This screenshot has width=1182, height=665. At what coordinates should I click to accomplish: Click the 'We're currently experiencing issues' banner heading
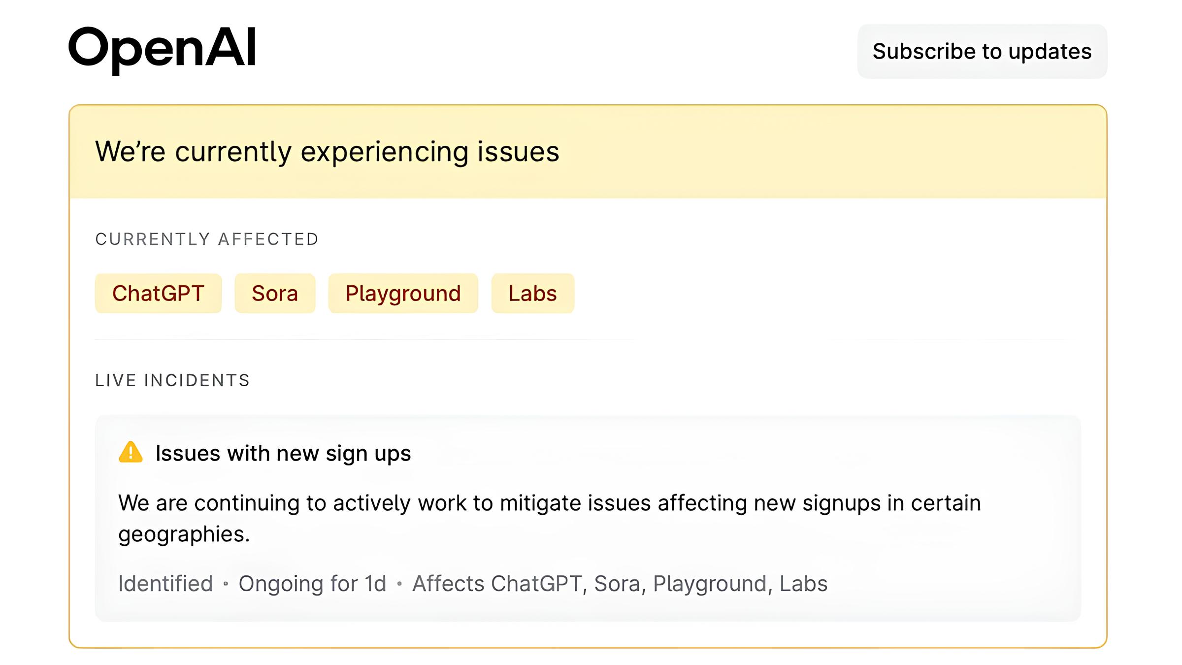coord(327,151)
